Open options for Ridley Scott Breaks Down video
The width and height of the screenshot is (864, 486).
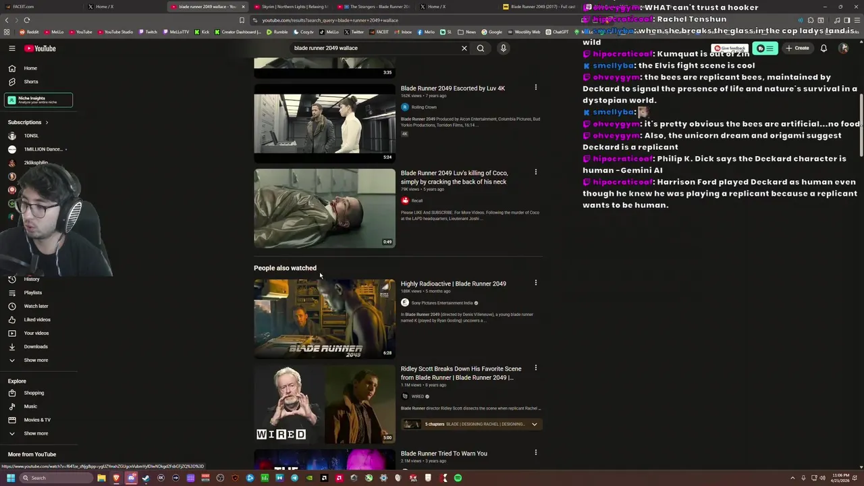[536, 368]
